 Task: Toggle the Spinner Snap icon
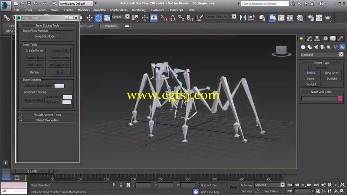click(190, 18)
